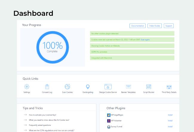194x132 pixels.
Task: Click the 'Survey Funnel' plugin name
Action: (x=116, y=127)
